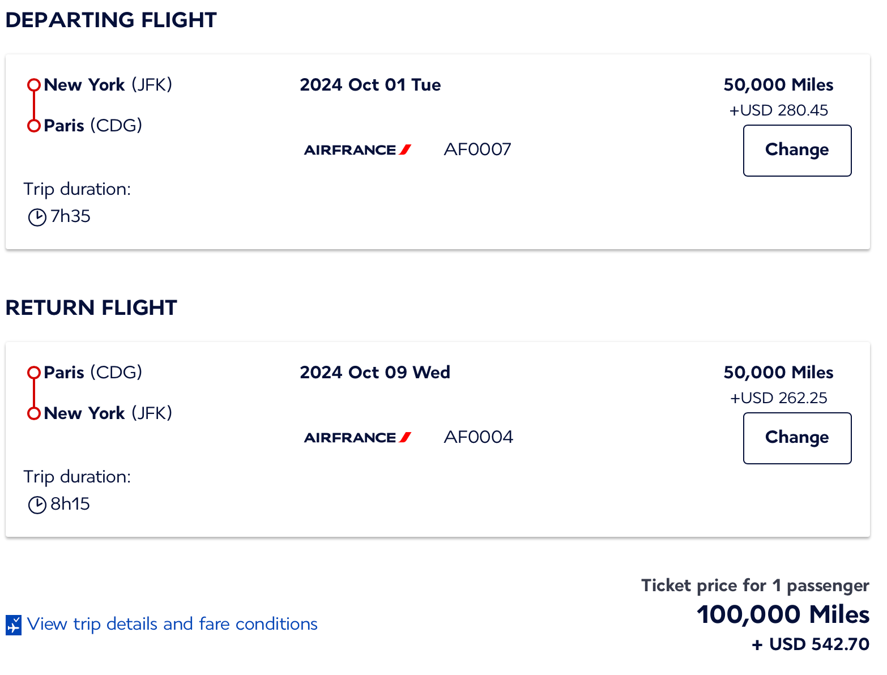Screen dimensions: 887x675
Task: Click the return flight Air France logo
Action: (357, 438)
